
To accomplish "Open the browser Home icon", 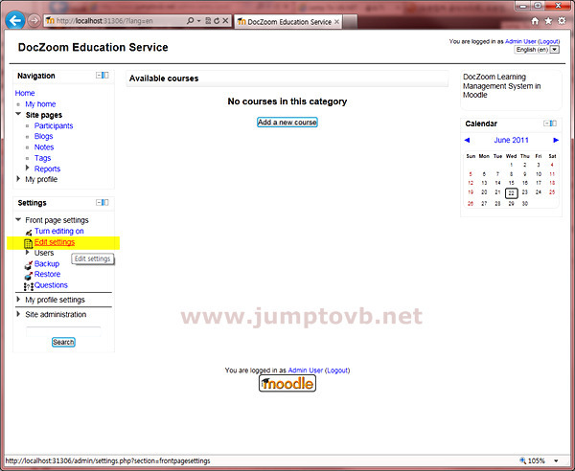I will click(x=535, y=21).
